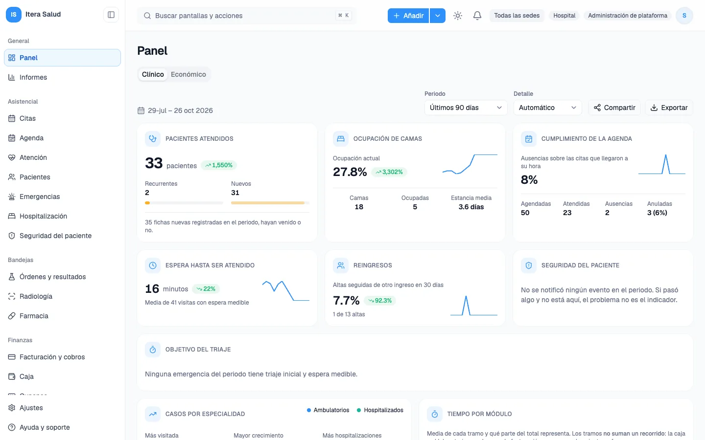705x440 pixels.
Task: Open the Todas las sedes selector
Action: (517, 16)
